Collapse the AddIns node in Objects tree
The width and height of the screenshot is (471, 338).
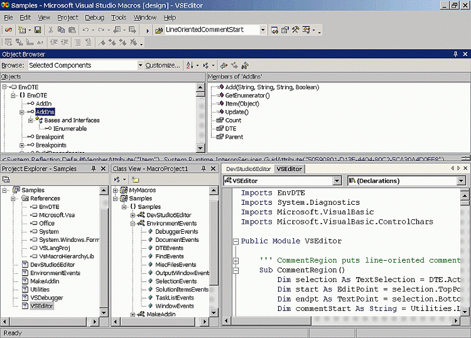[x=21, y=112]
